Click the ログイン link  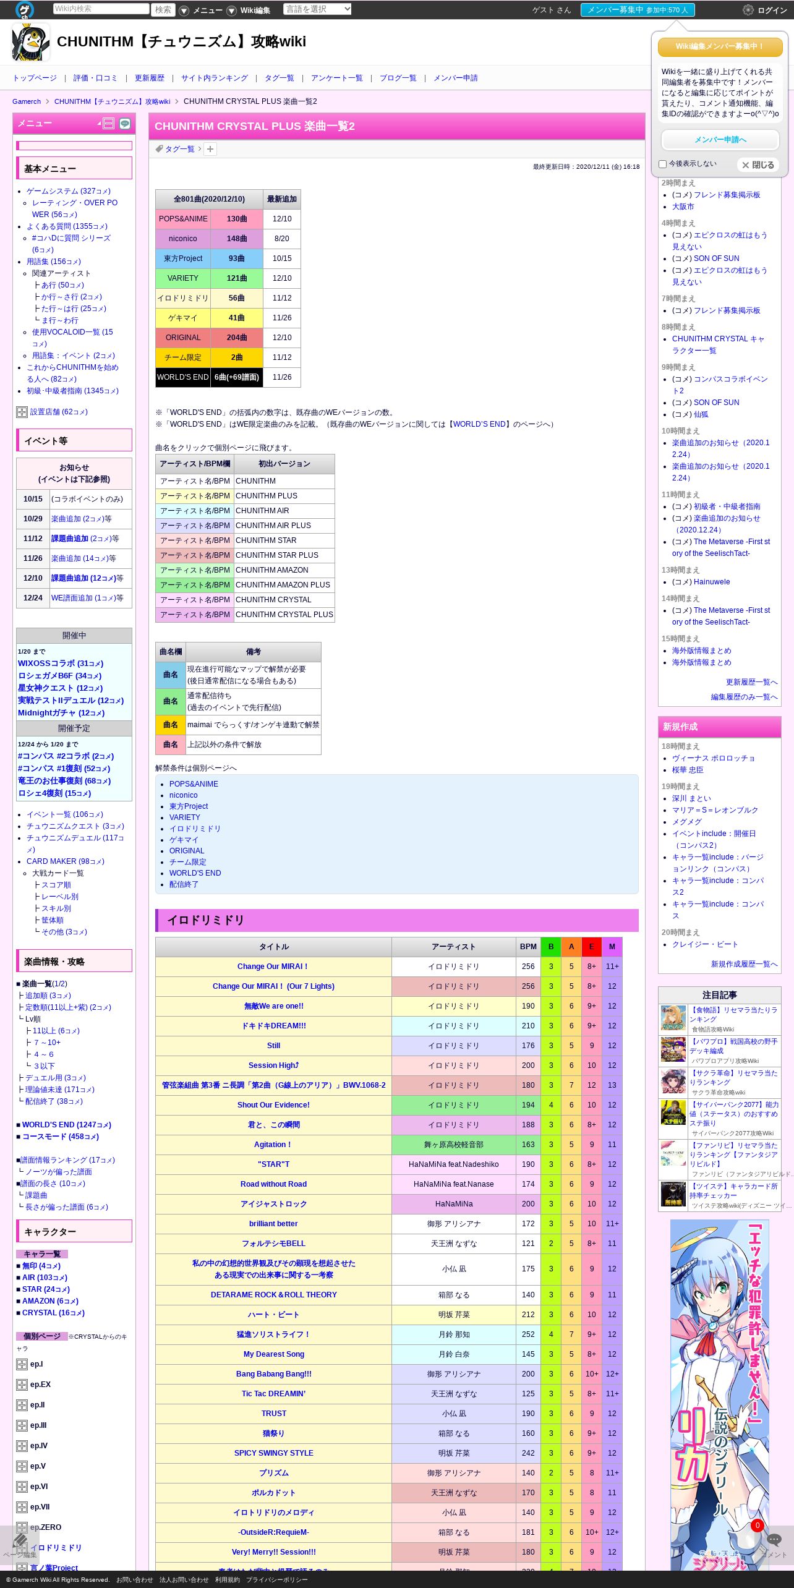(x=772, y=11)
